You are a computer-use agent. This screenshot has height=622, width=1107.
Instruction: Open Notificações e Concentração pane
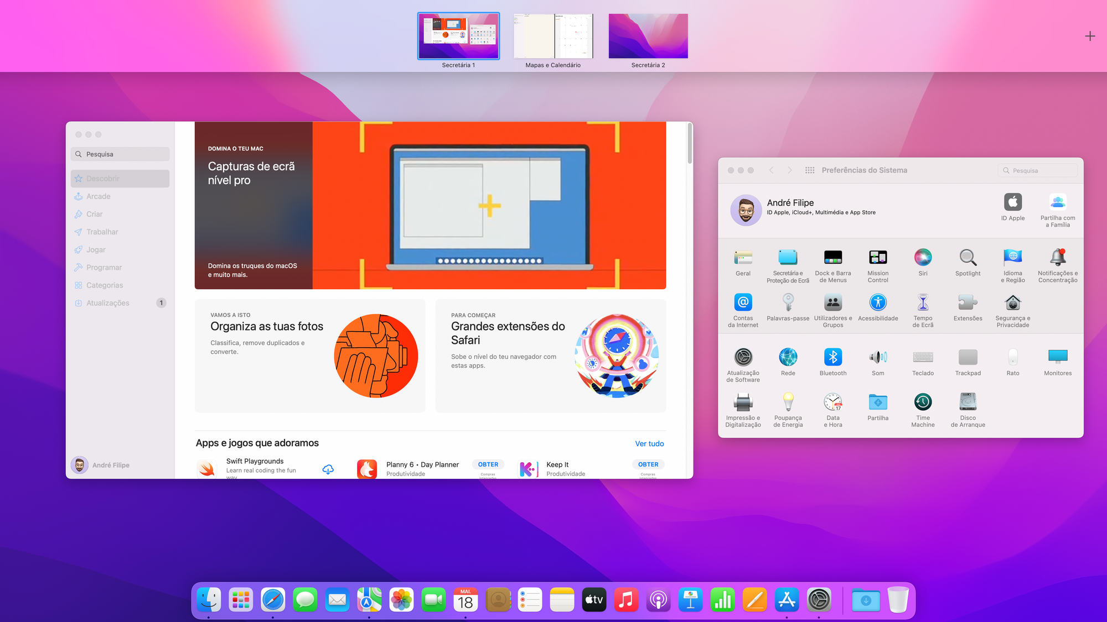(x=1058, y=266)
